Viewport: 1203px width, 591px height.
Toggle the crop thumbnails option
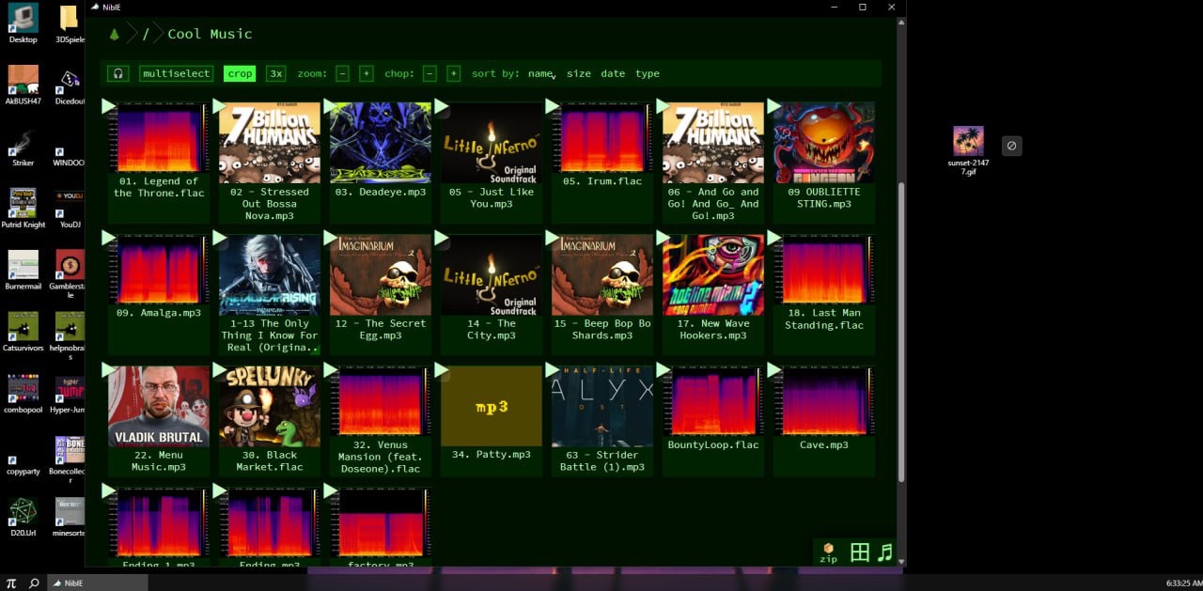click(240, 73)
